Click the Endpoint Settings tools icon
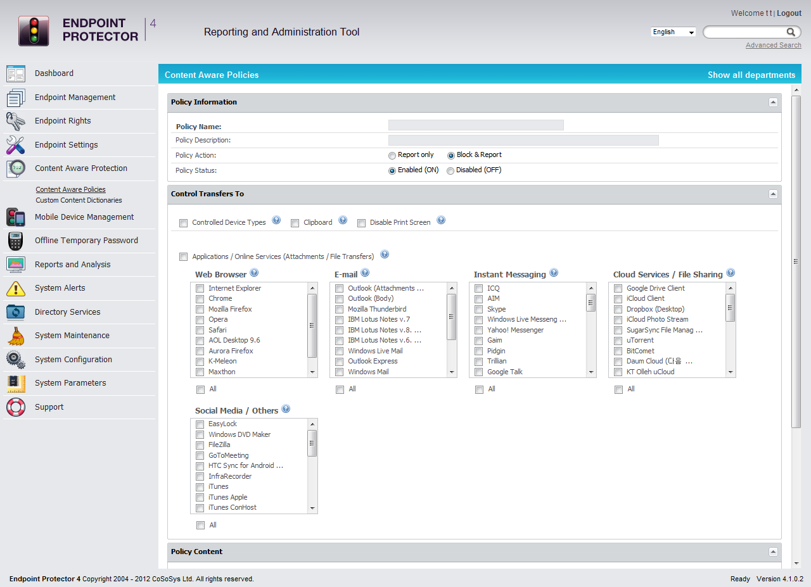811x587 pixels. tap(16, 145)
